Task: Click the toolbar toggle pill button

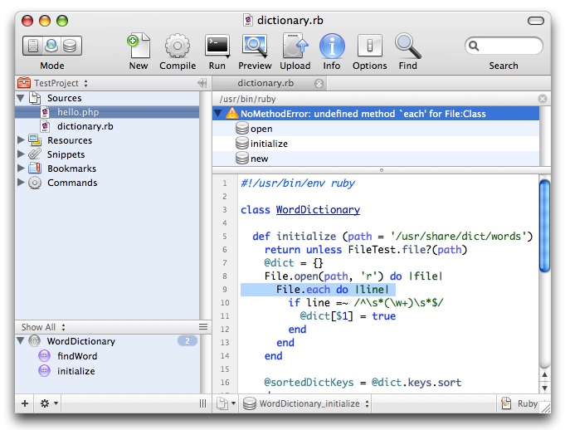Action: [536, 21]
